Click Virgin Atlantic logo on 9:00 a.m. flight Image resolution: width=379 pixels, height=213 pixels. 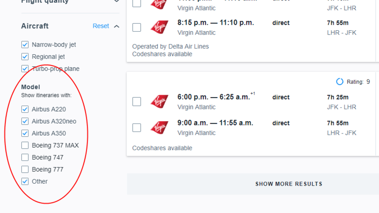[x=159, y=127]
